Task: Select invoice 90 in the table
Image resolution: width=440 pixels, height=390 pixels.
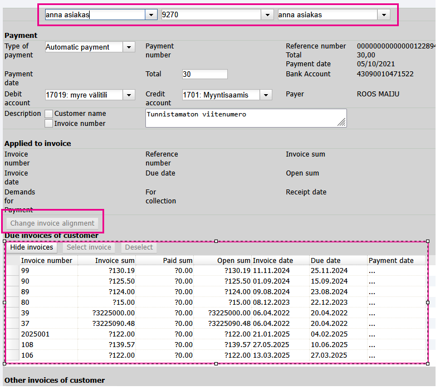Action: tap(48, 281)
